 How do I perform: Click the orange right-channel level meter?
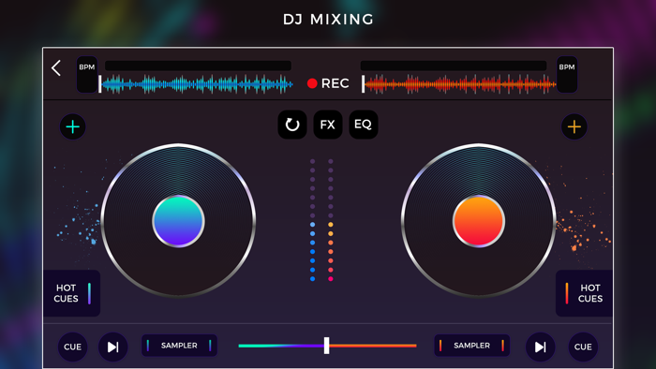pyautogui.click(x=331, y=220)
